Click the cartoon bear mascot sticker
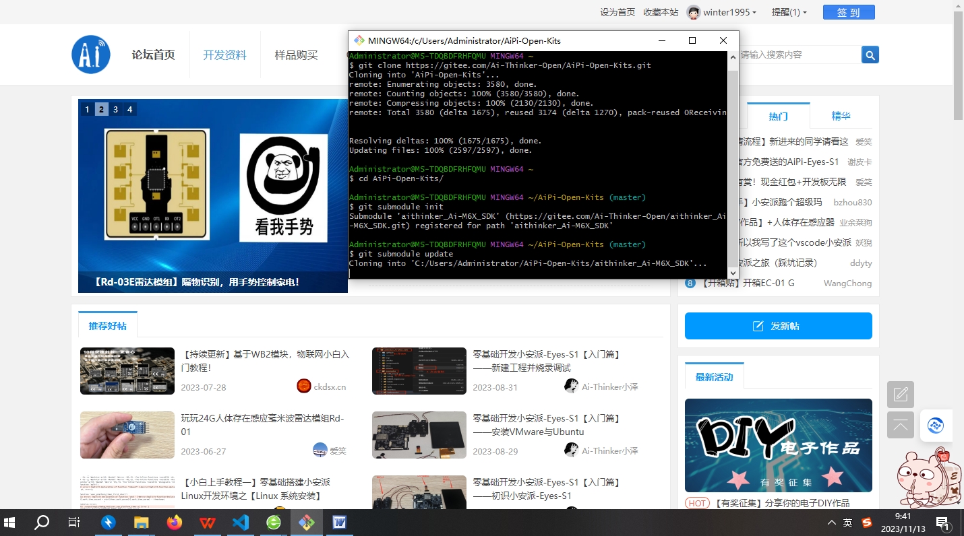Viewport: 964px width, 536px height. [929, 479]
